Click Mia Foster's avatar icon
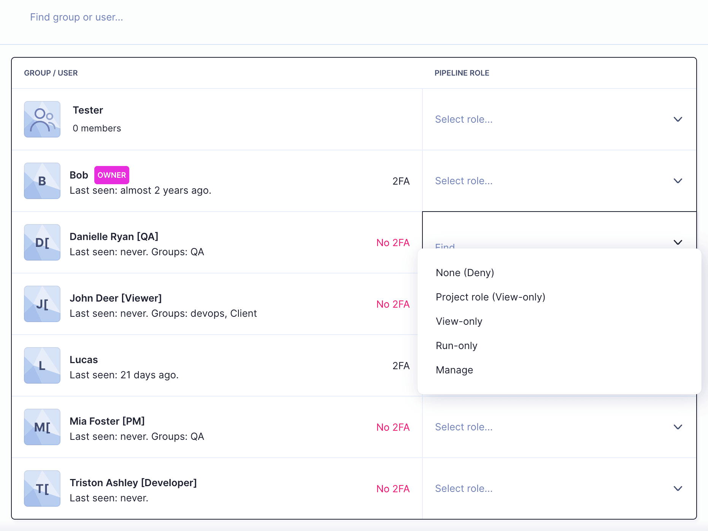 (42, 427)
